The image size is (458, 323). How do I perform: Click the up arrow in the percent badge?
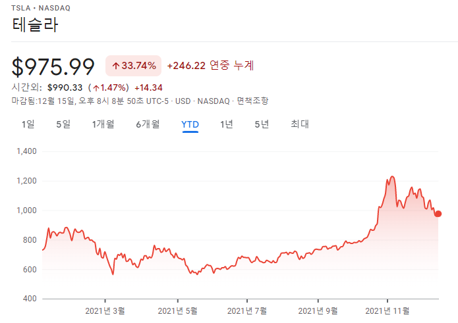(116, 66)
